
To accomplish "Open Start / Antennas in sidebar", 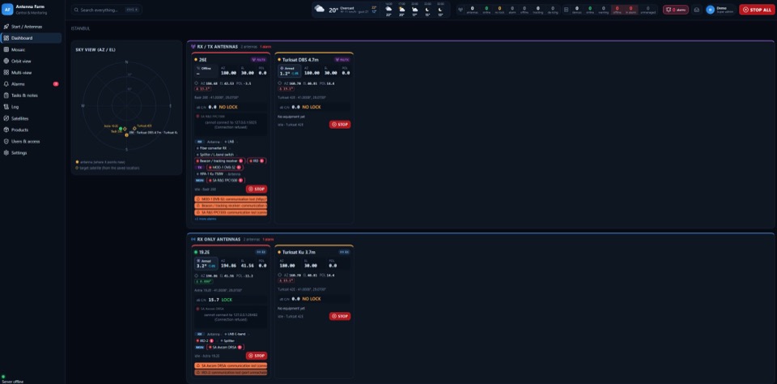I will [x=32, y=26].
